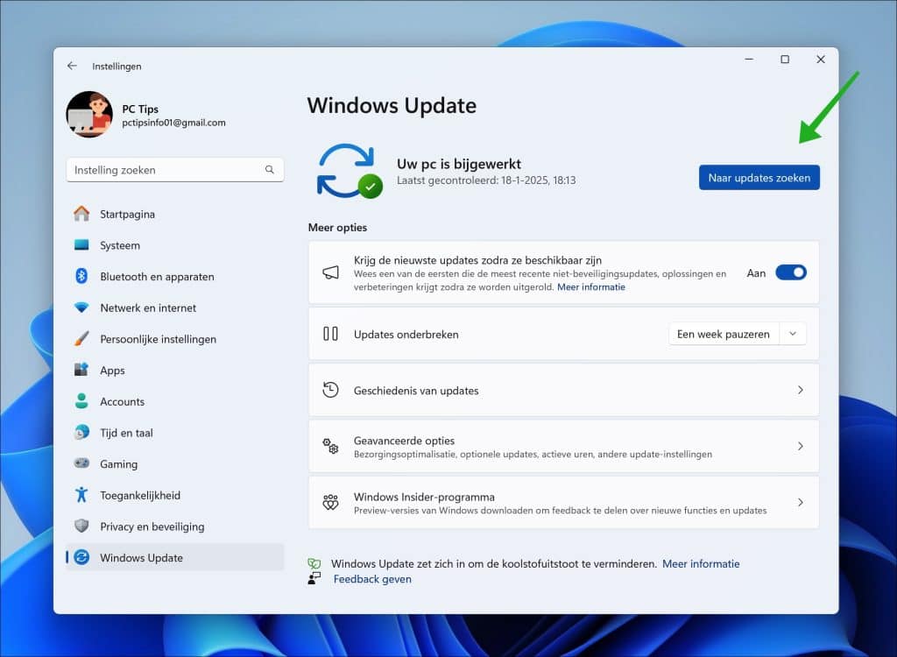
Task: Click the Accounts person icon
Action: point(81,400)
